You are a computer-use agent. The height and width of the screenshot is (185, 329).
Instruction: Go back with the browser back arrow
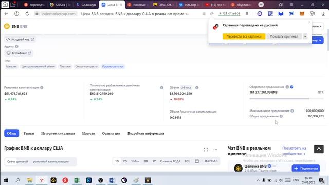tap(6, 14)
